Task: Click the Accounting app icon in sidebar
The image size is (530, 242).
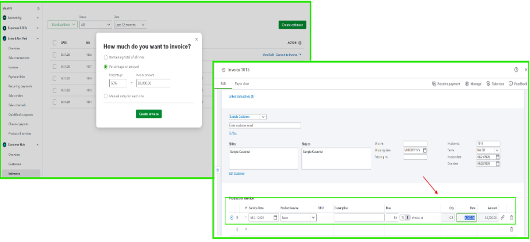Action: pos(5,18)
